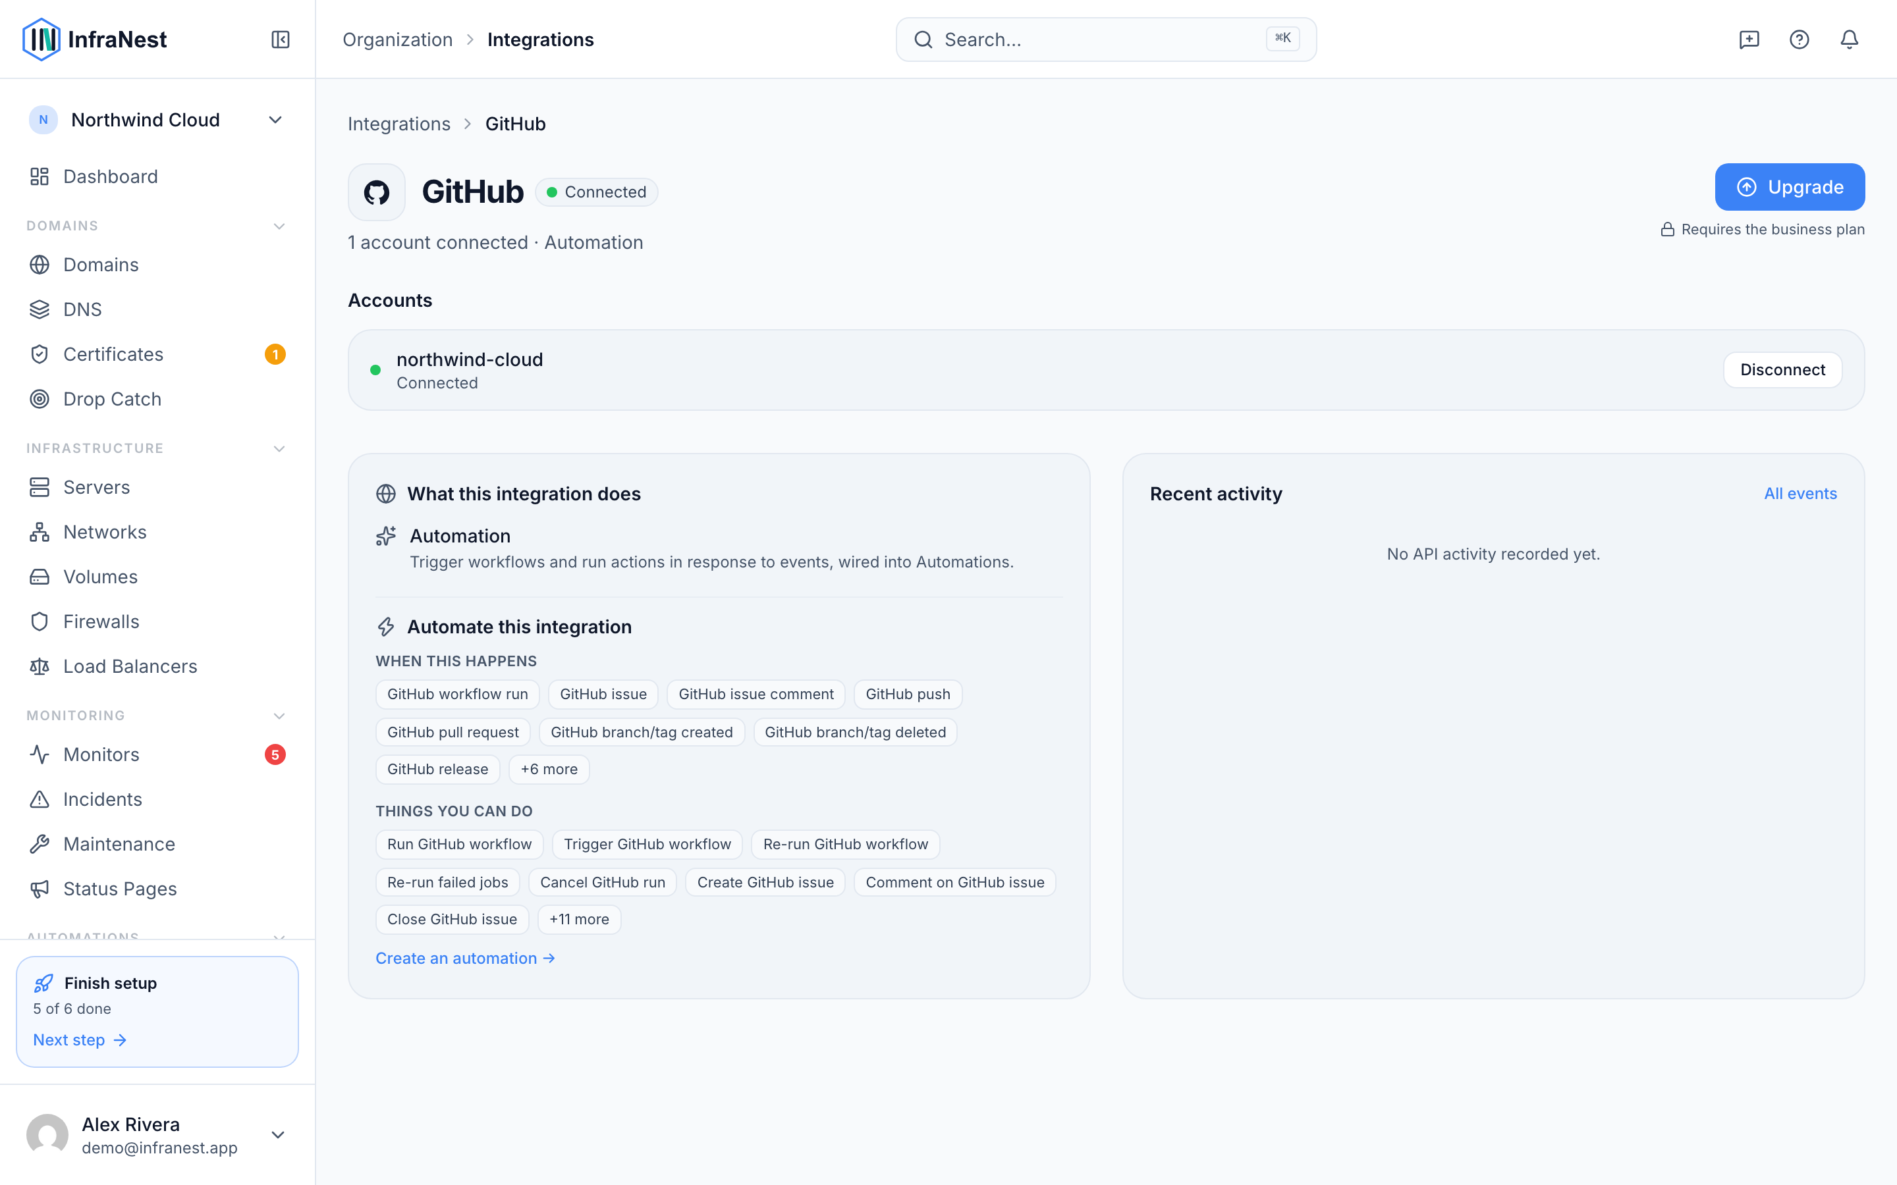
Task: Open the Monitors page
Action: click(x=157, y=754)
